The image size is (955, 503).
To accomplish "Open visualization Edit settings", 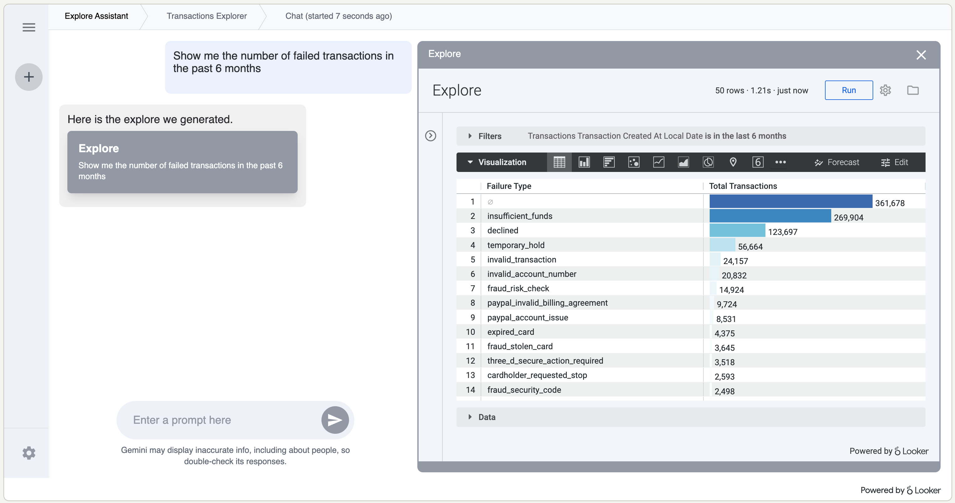I will 894,162.
